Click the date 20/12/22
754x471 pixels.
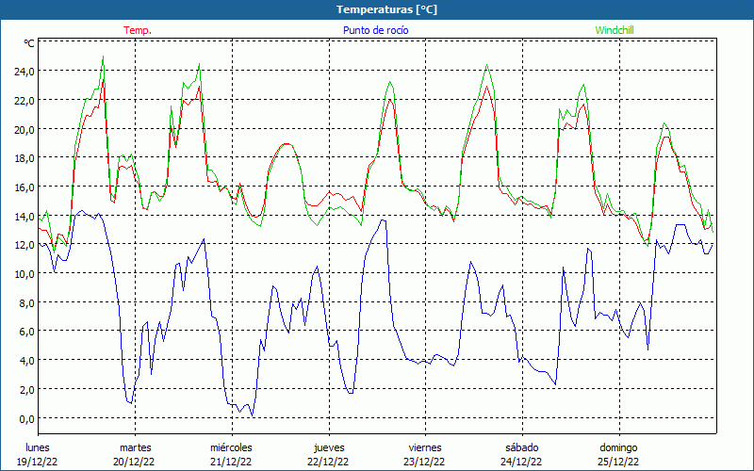[134, 462]
